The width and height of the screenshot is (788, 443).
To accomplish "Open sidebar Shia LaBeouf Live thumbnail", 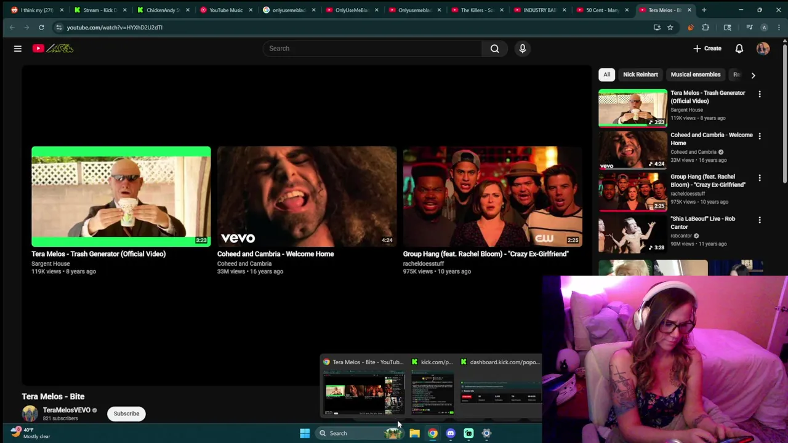I will point(632,234).
